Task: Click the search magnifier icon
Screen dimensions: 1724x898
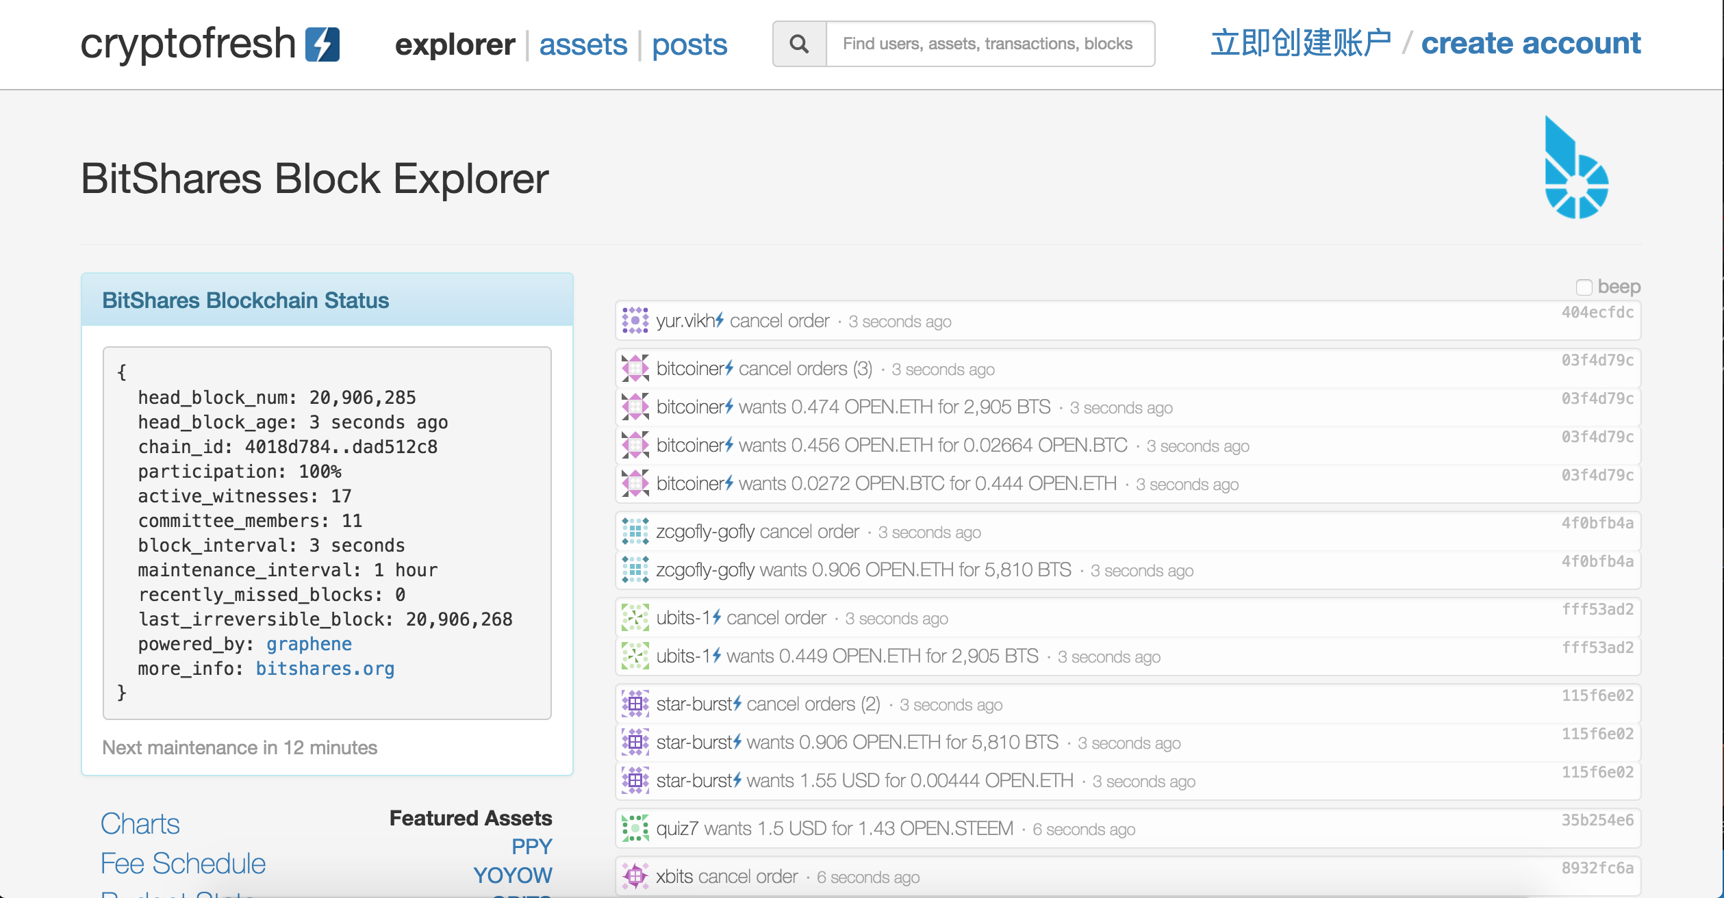Action: click(x=799, y=44)
